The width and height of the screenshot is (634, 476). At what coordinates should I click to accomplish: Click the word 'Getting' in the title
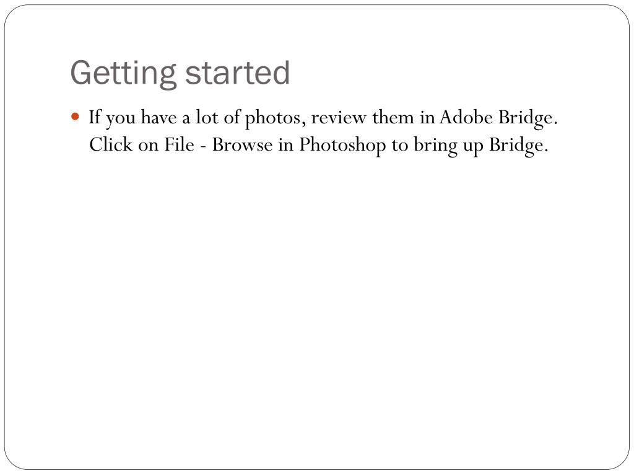click(x=124, y=74)
